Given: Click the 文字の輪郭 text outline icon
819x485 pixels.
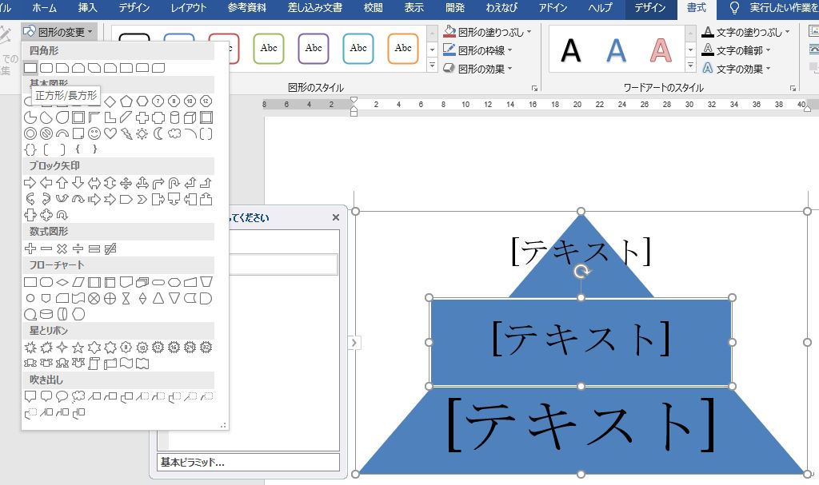Looking at the screenshot, I should 707,50.
